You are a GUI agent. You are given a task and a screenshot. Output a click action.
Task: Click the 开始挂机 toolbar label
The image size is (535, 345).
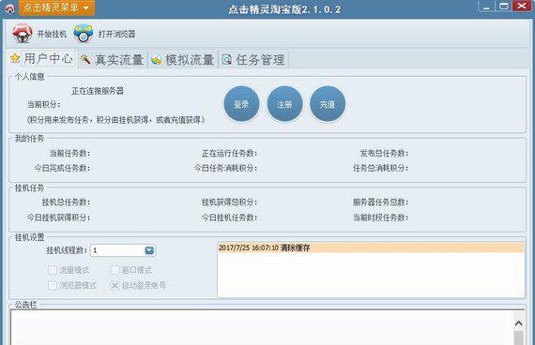coord(52,34)
